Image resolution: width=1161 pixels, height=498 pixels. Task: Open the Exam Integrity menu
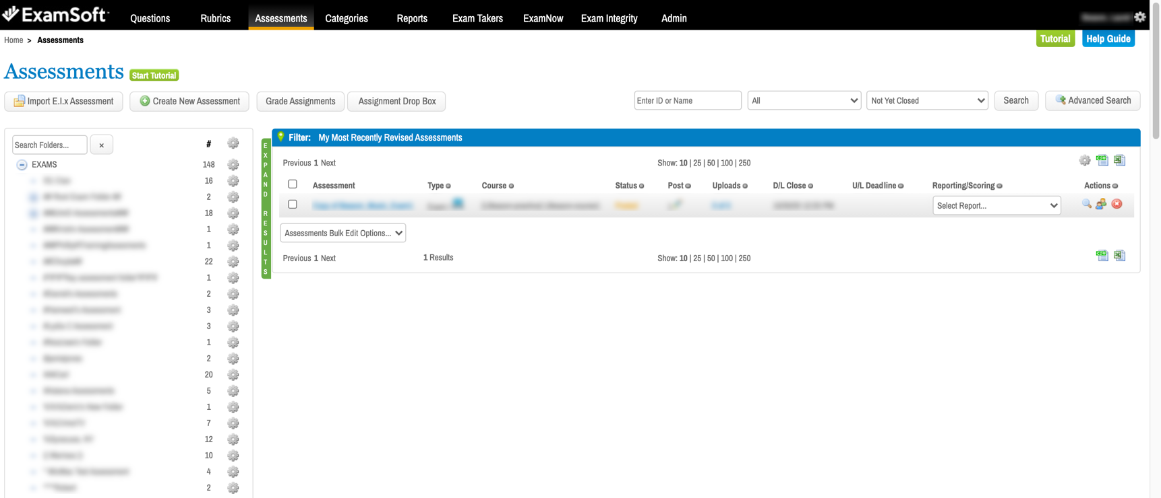coord(609,18)
